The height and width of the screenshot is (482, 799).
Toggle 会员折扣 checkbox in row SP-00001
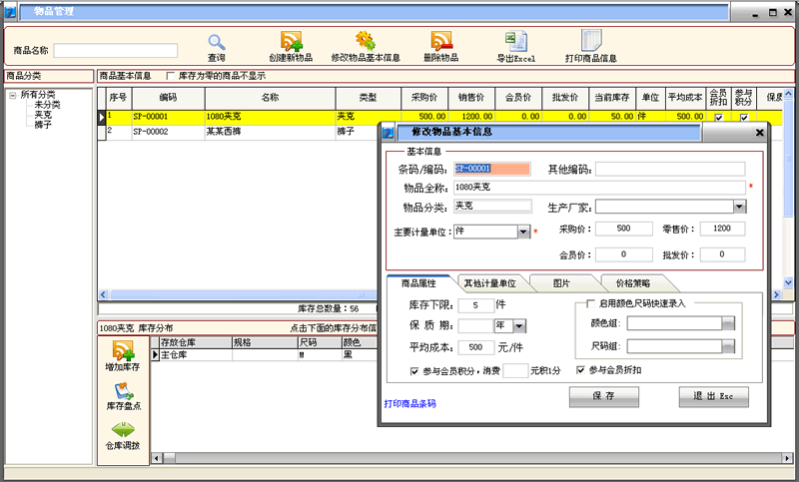click(718, 117)
